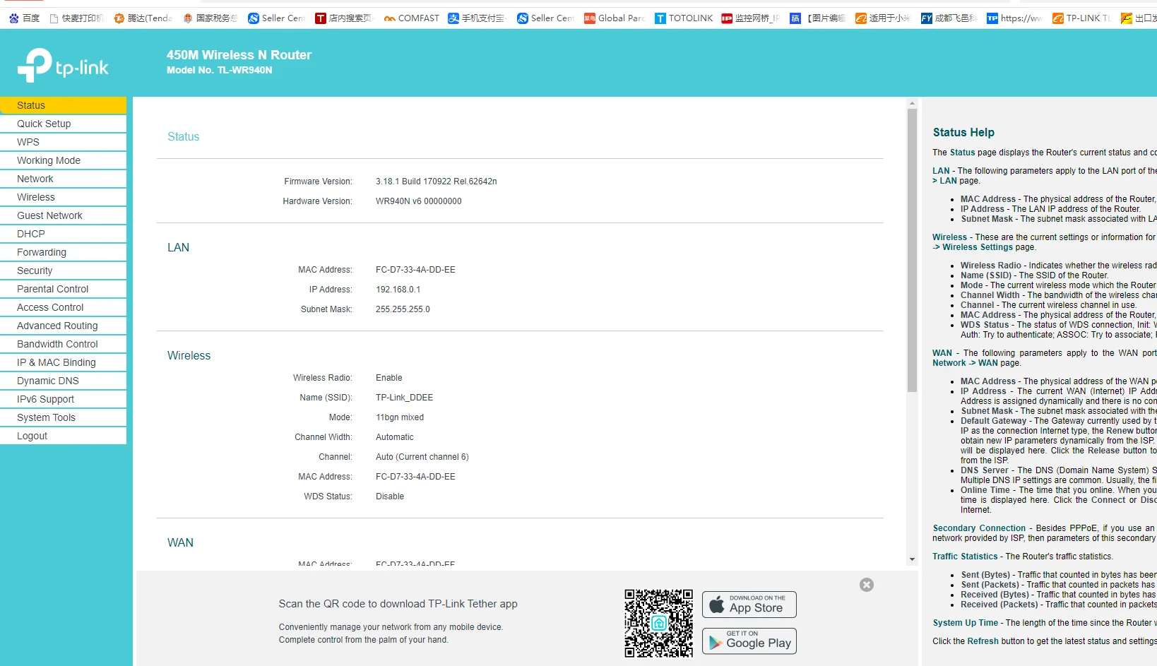Open the 店内搜索页 bookmark
This screenshot has width=1157, height=666.
click(x=343, y=18)
